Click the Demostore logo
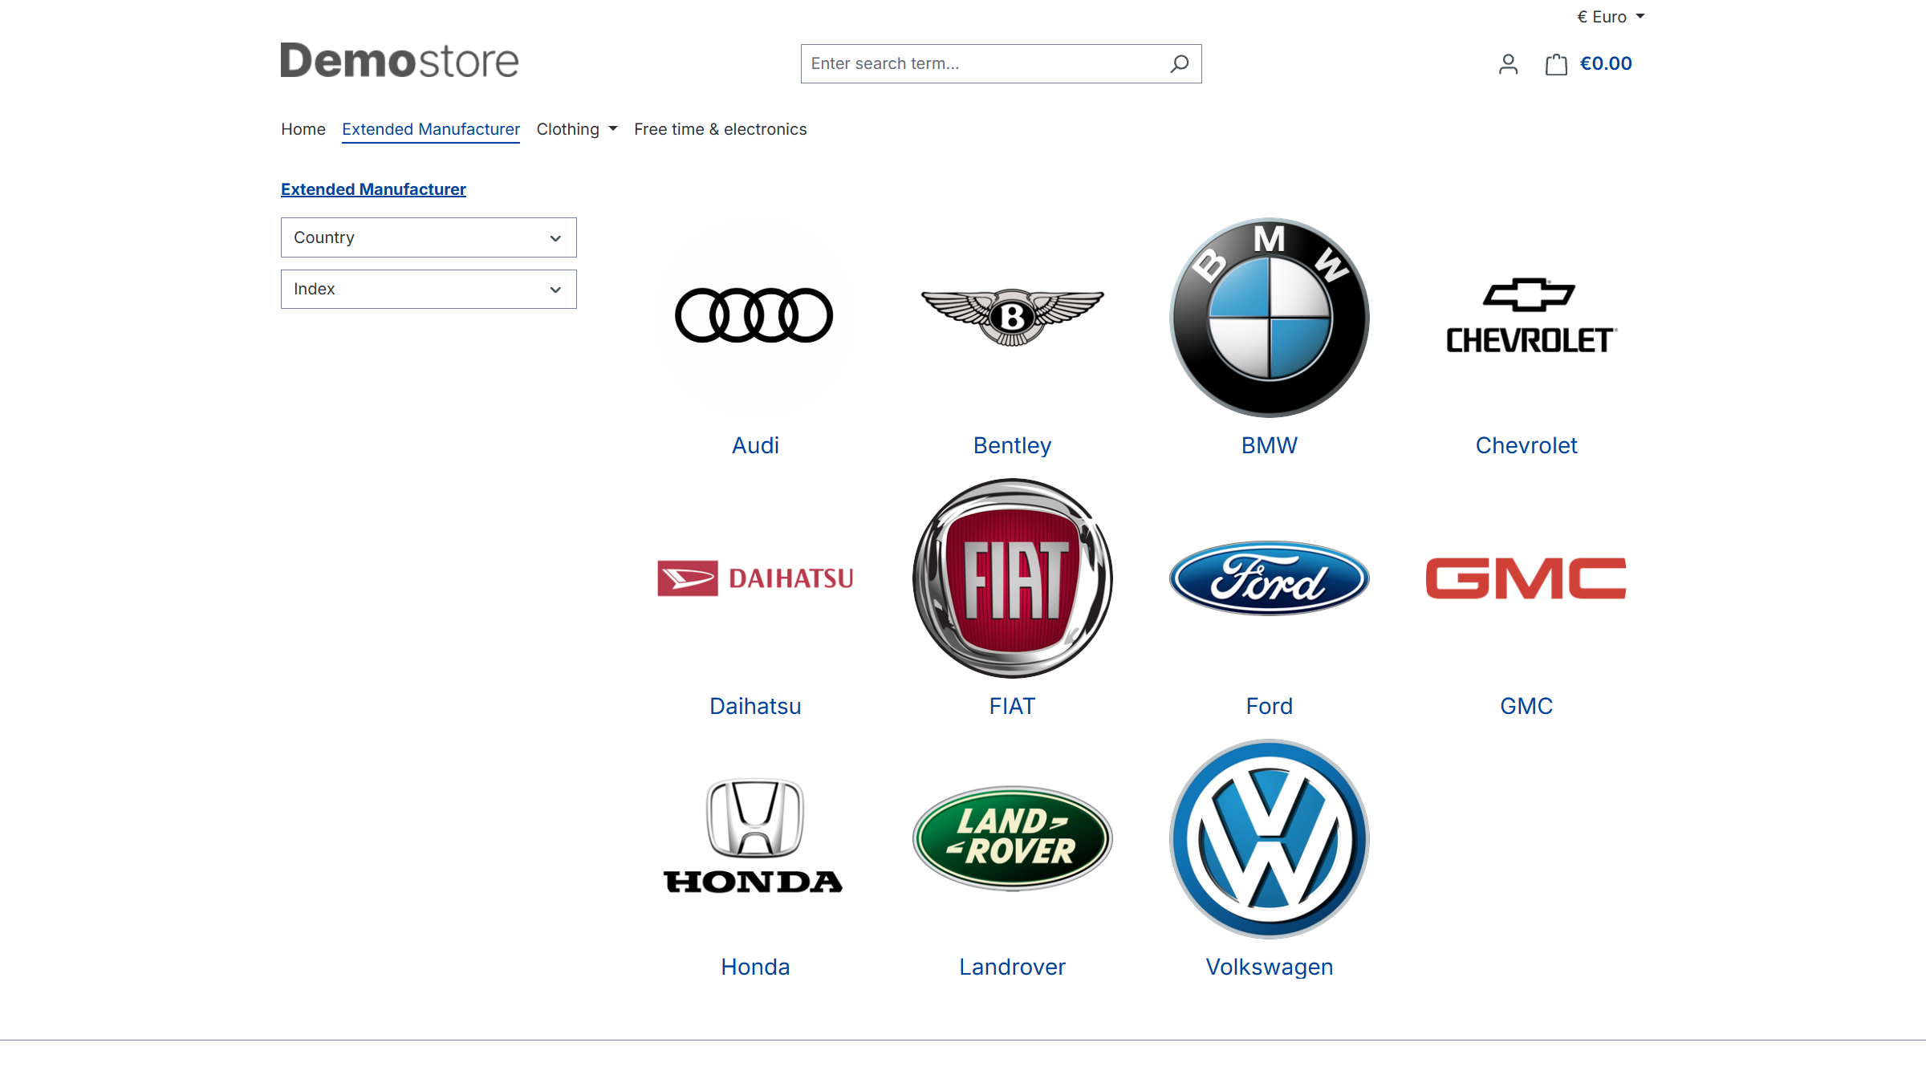The height and width of the screenshot is (1083, 1926). (399, 61)
